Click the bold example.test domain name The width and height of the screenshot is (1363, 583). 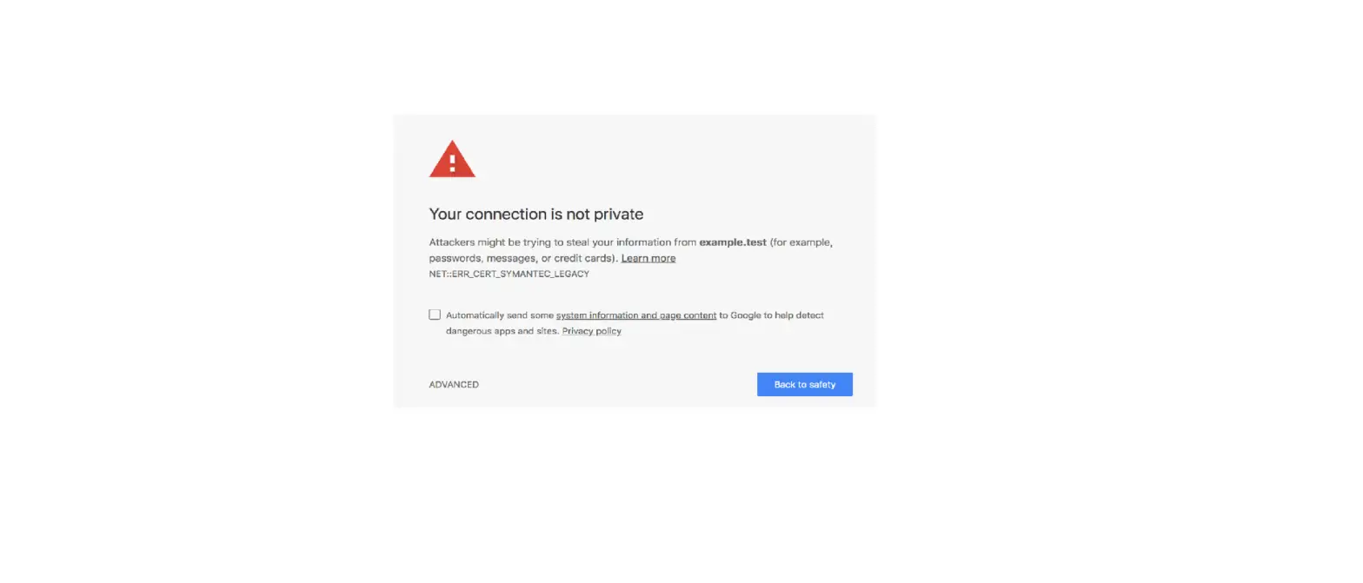point(733,242)
